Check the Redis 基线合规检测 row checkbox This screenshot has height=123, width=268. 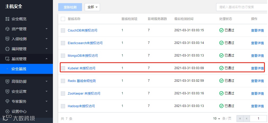coord(63,81)
